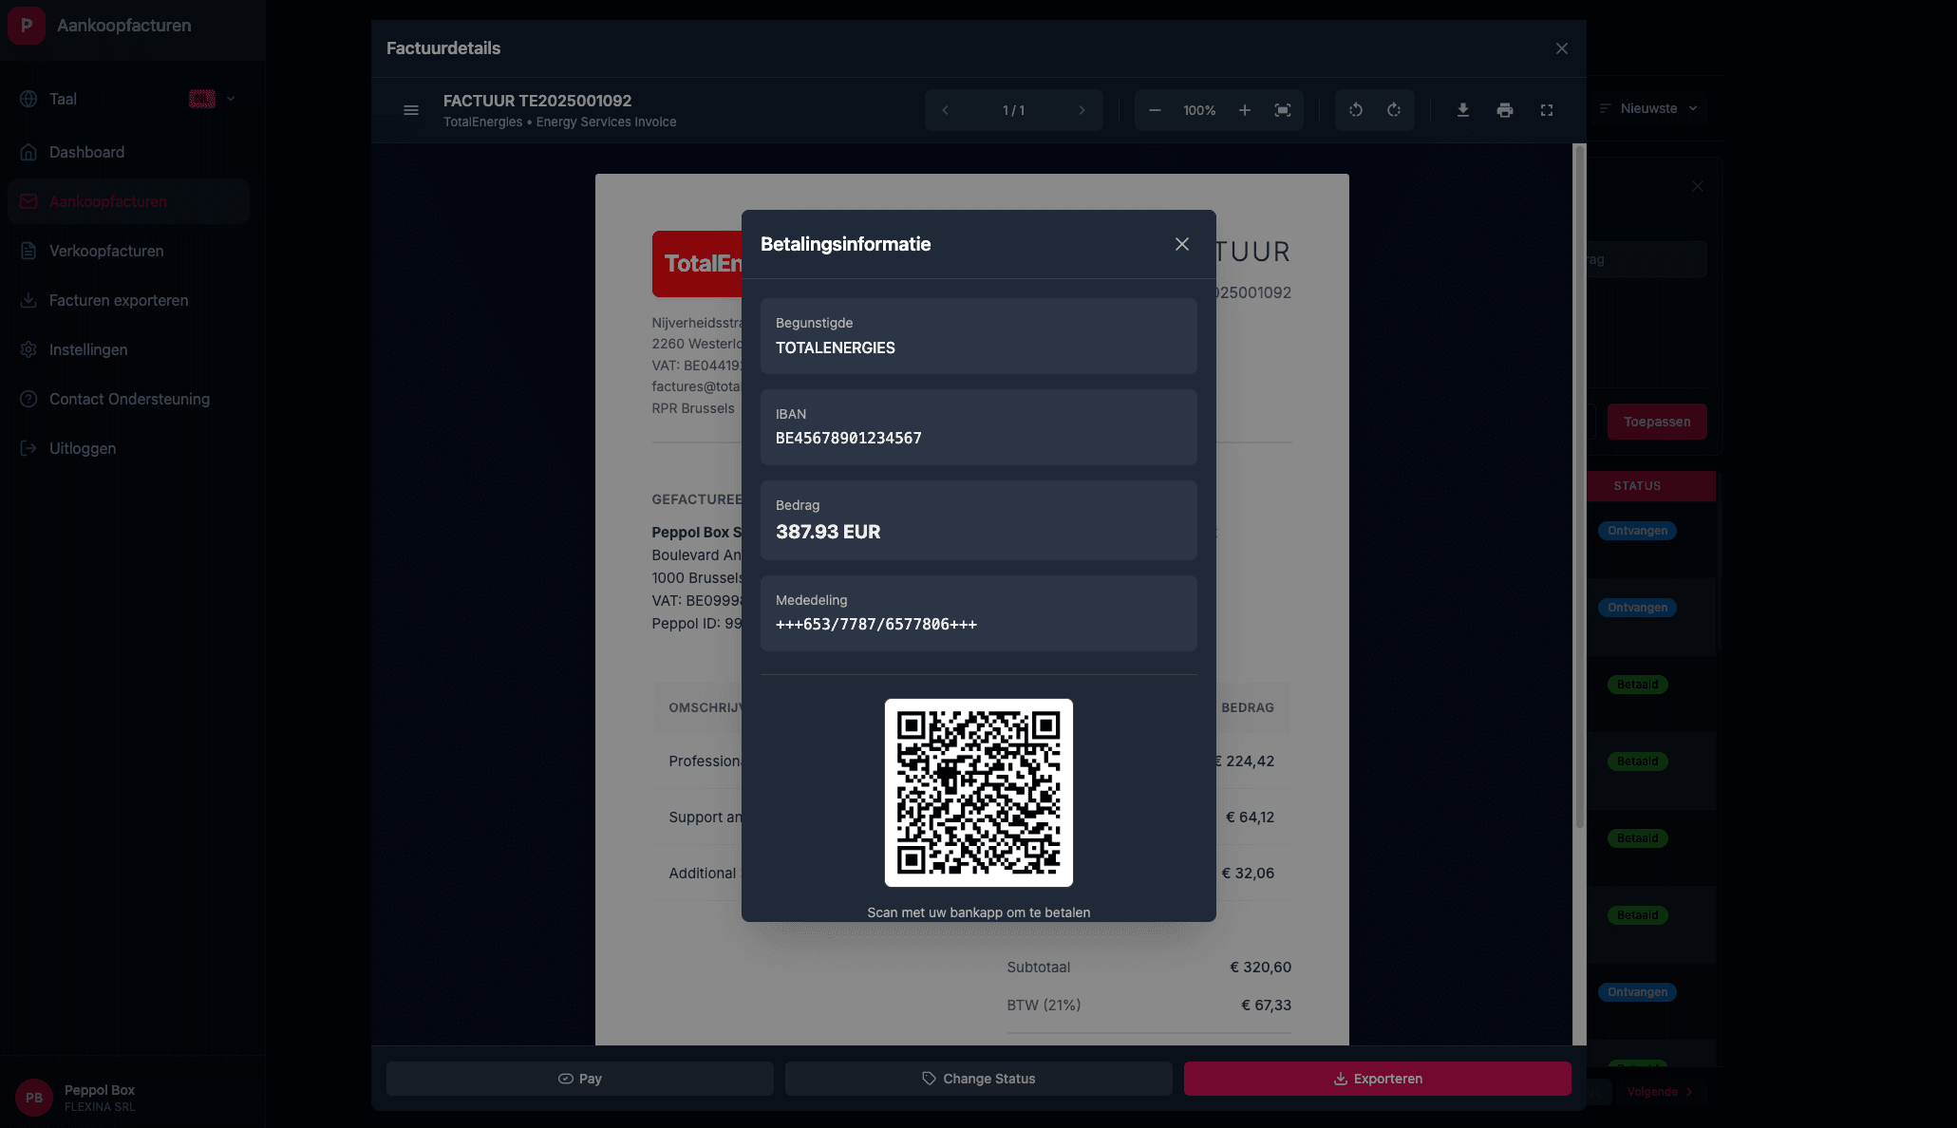Click the Verkoopfacturen document icon
This screenshot has width=1957, height=1128.
tap(28, 251)
